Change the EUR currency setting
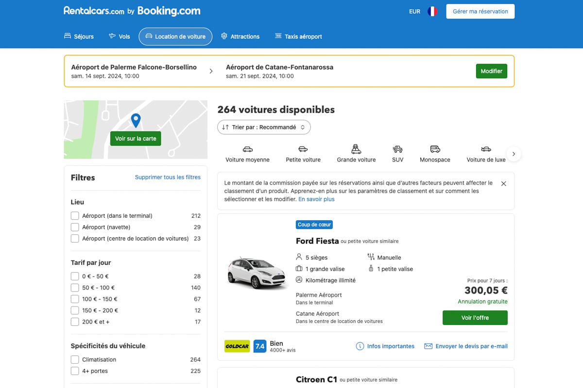Screen dimensions: 583x388 point(414,11)
